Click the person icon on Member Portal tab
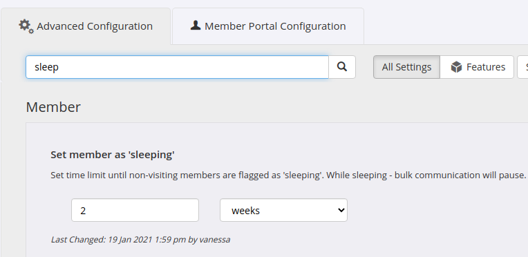The image size is (528, 257). [x=196, y=26]
